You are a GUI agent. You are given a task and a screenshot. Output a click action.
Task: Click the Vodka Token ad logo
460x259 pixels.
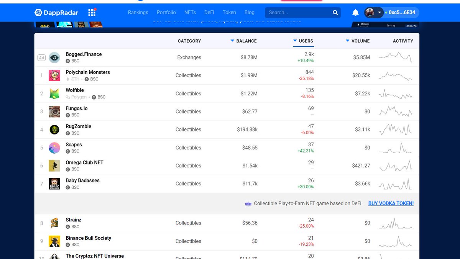pyautogui.click(x=248, y=204)
